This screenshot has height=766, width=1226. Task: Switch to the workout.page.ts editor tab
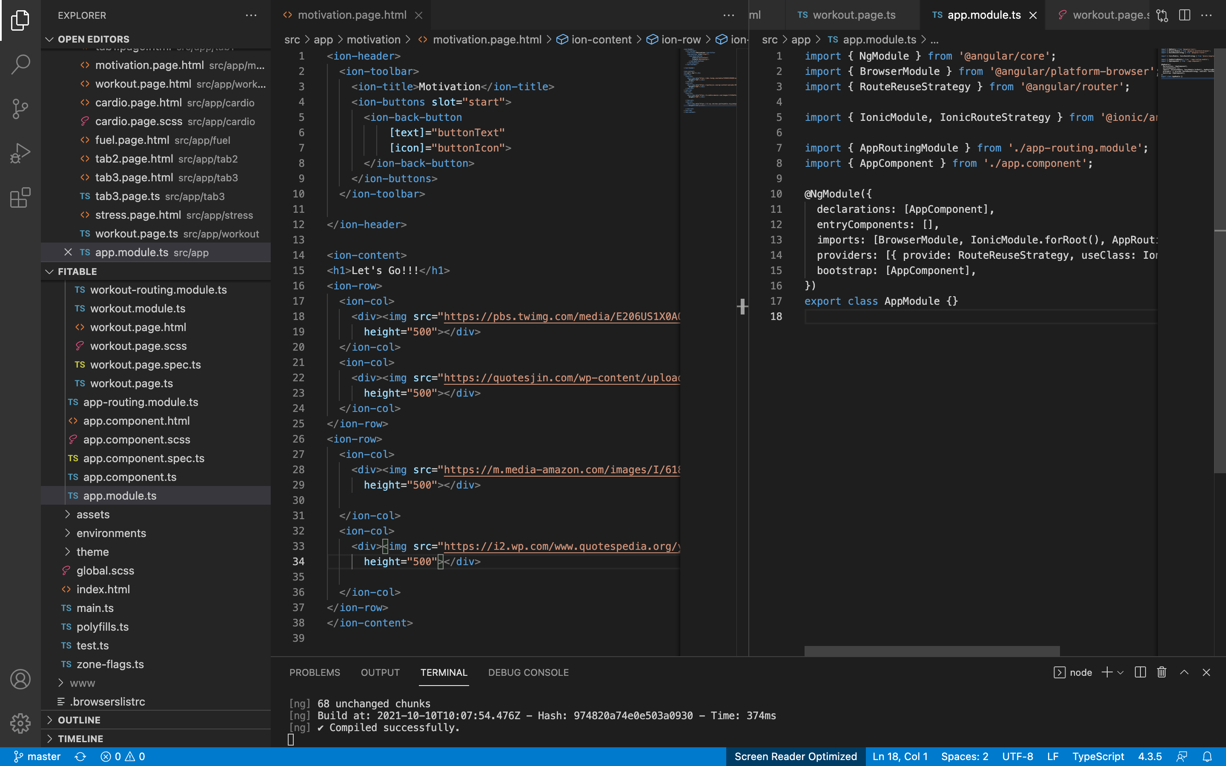(x=854, y=15)
